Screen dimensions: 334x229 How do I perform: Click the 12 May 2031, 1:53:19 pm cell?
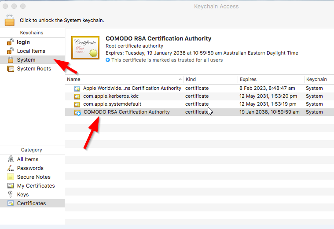pos(268,104)
